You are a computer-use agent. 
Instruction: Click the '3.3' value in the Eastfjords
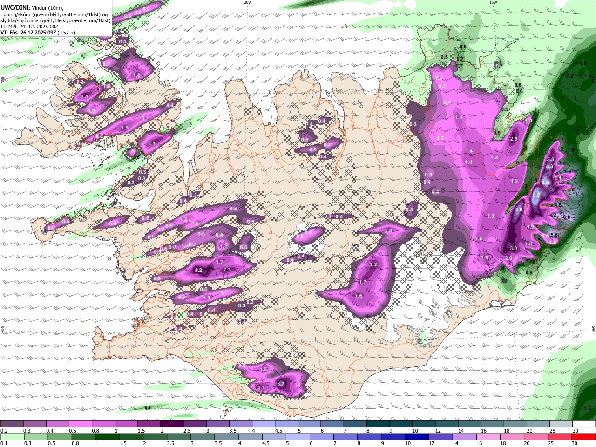[x=550, y=160]
